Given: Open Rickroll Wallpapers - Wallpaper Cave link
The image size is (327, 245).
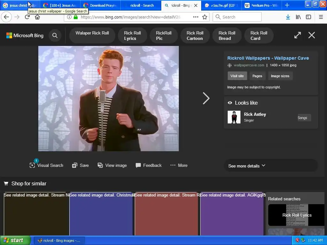Looking at the screenshot, I should [x=268, y=58].
